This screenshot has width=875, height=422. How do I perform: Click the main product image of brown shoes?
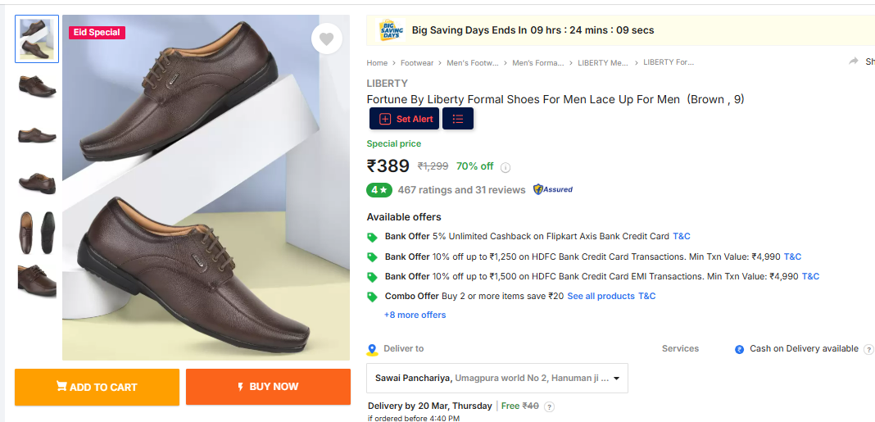pos(206,188)
